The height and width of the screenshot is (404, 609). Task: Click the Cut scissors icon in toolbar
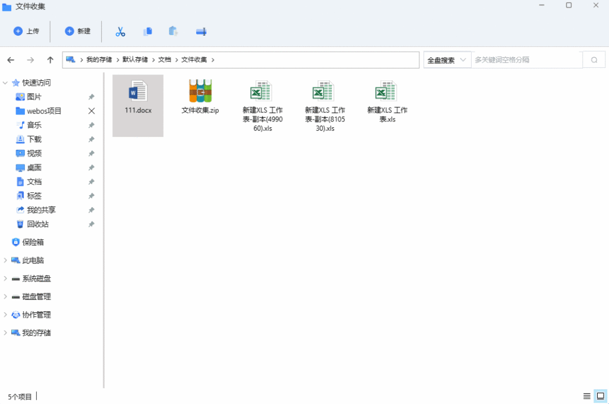coord(121,32)
